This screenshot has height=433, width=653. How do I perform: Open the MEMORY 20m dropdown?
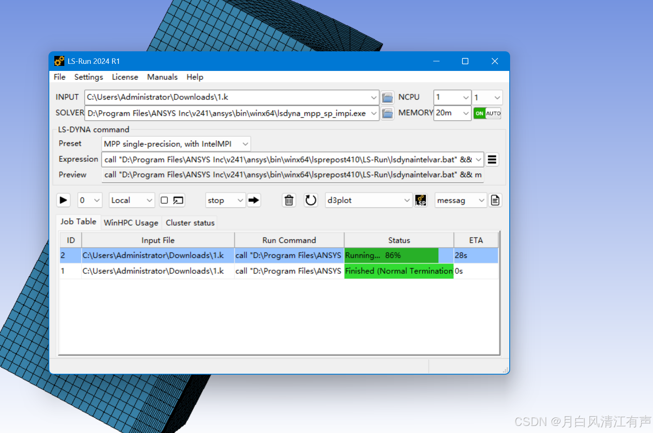(x=466, y=113)
